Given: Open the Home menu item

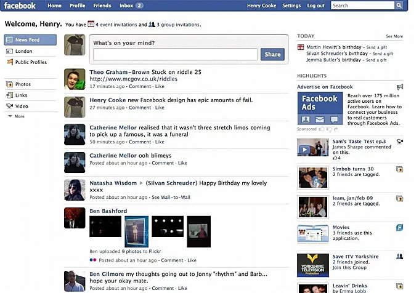Looking at the screenshot, I should click(54, 6).
